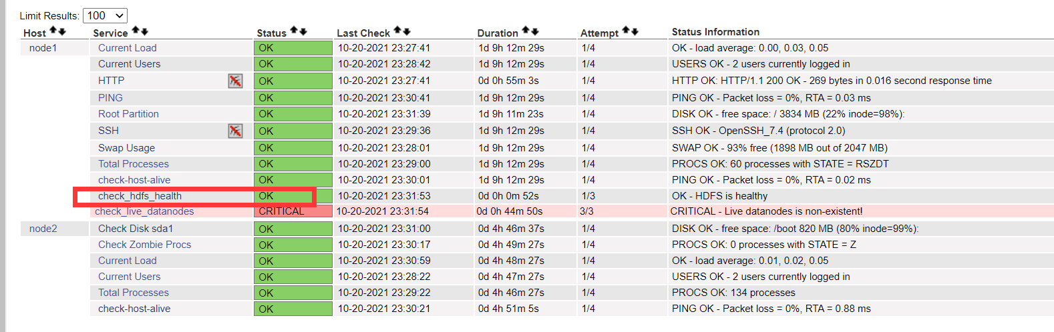Open the node2 host link

click(x=43, y=229)
